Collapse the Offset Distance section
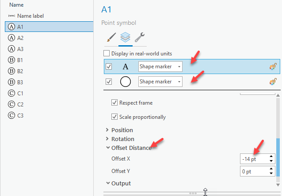 pyautogui.click(x=107, y=148)
